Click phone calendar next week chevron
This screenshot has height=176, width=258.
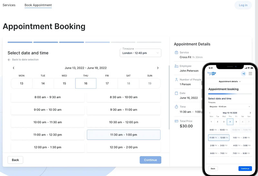[x=250, y=113]
